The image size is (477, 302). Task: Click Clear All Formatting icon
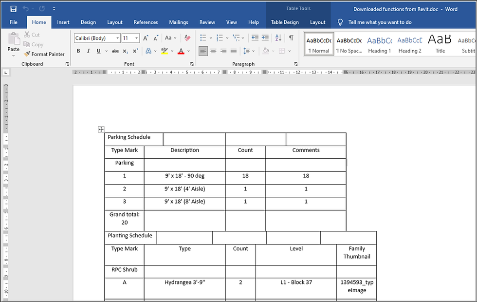click(187, 38)
